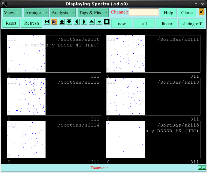
Task: Open the Tags & Fits menu
Action: [93, 13]
